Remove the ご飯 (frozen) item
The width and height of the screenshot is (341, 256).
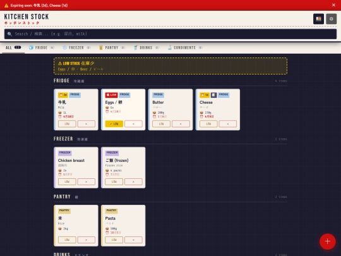tap(133, 181)
